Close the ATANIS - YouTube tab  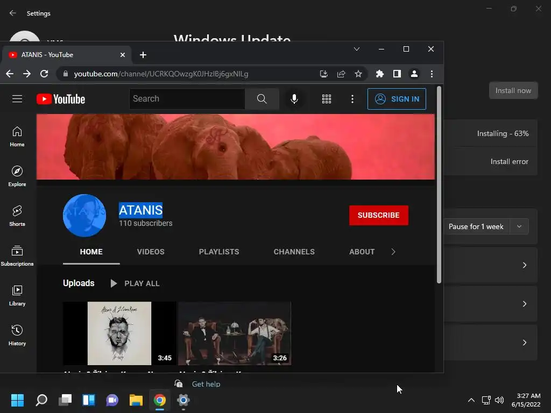pos(123,55)
